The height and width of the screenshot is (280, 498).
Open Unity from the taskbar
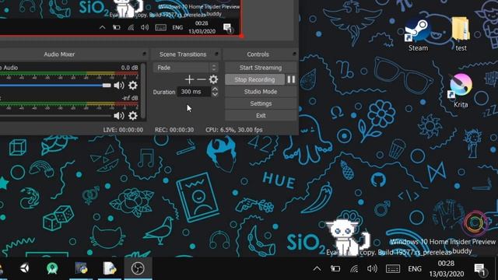pyautogui.click(x=25, y=268)
